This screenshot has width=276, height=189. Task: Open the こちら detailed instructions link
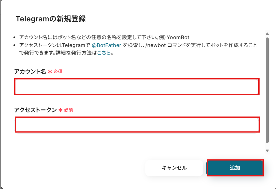click(103, 53)
